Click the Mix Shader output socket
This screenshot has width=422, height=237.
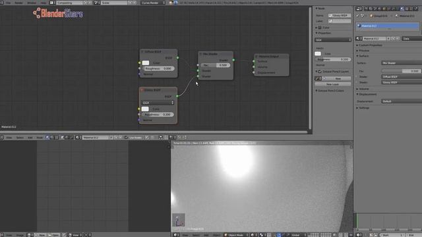click(233, 60)
